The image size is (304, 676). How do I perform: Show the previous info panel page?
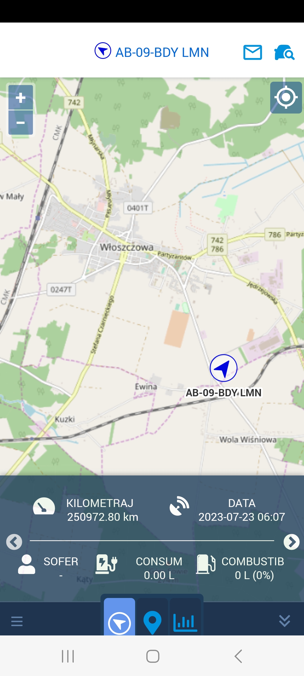14,542
